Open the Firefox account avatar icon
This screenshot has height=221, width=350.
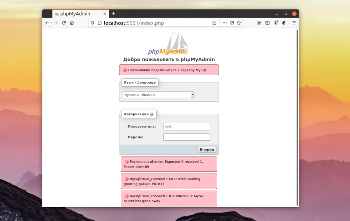point(276,23)
